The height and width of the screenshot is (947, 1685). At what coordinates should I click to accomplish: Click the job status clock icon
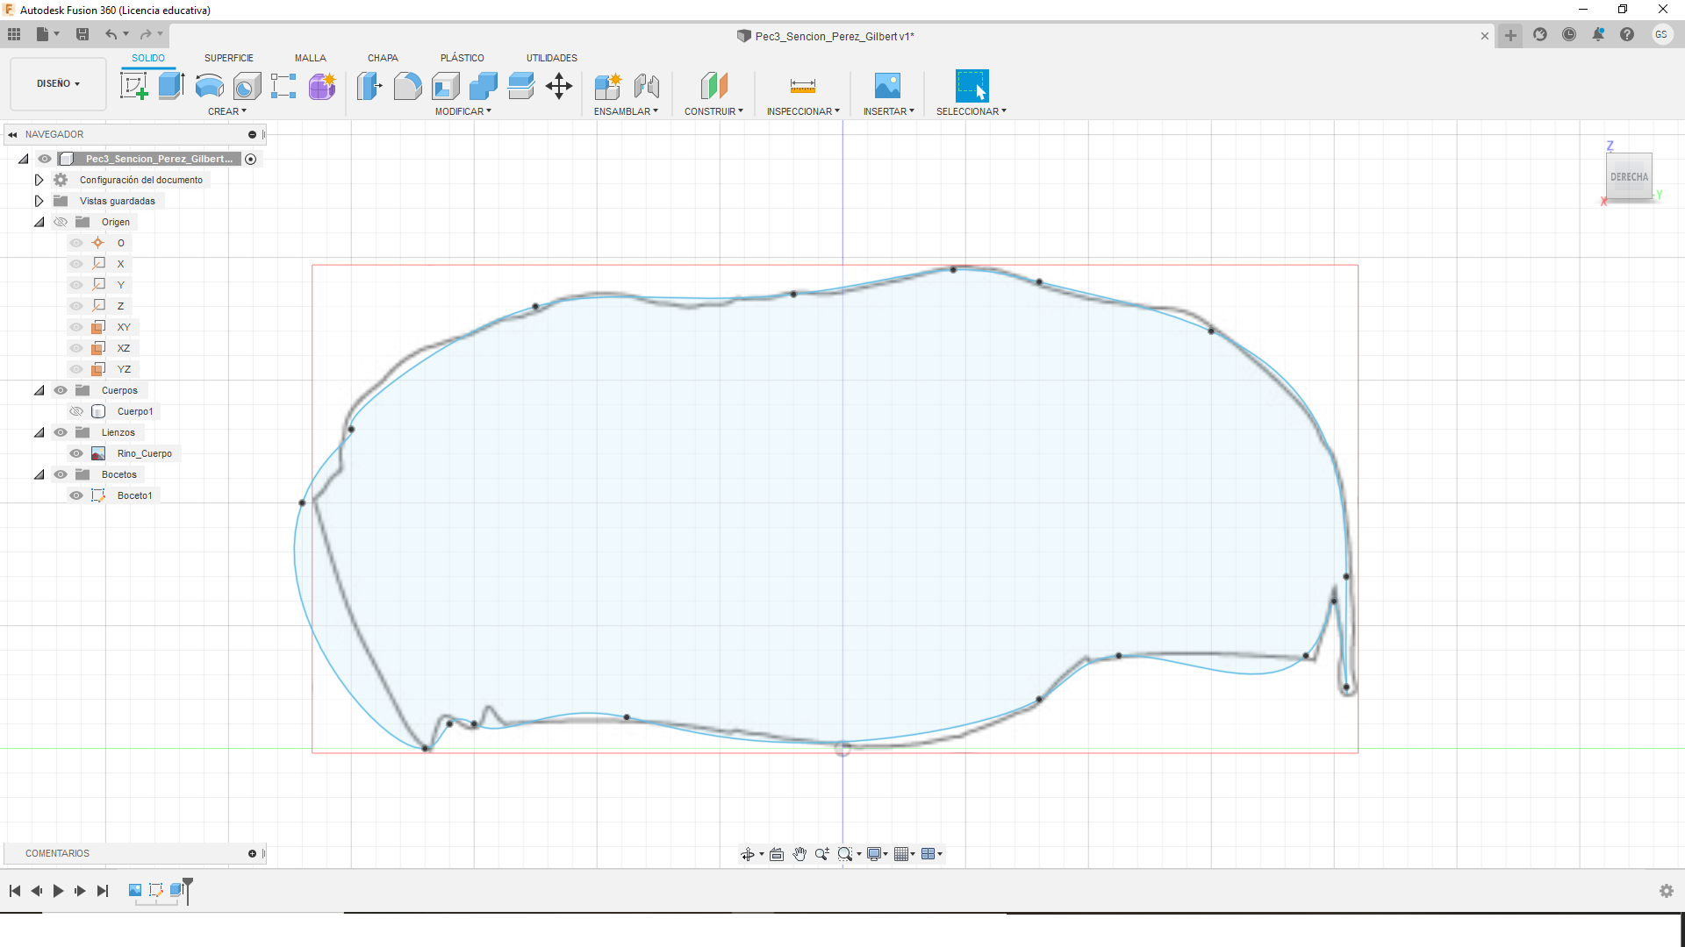[x=1569, y=34]
